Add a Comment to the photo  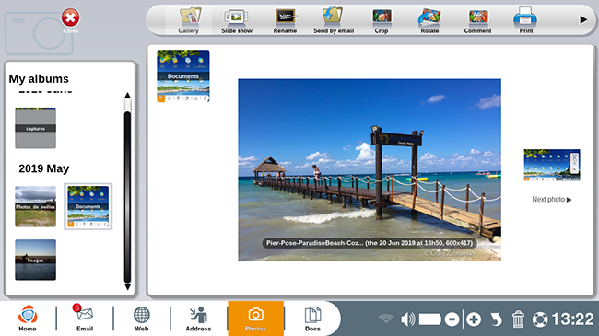pyautogui.click(x=477, y=20)
